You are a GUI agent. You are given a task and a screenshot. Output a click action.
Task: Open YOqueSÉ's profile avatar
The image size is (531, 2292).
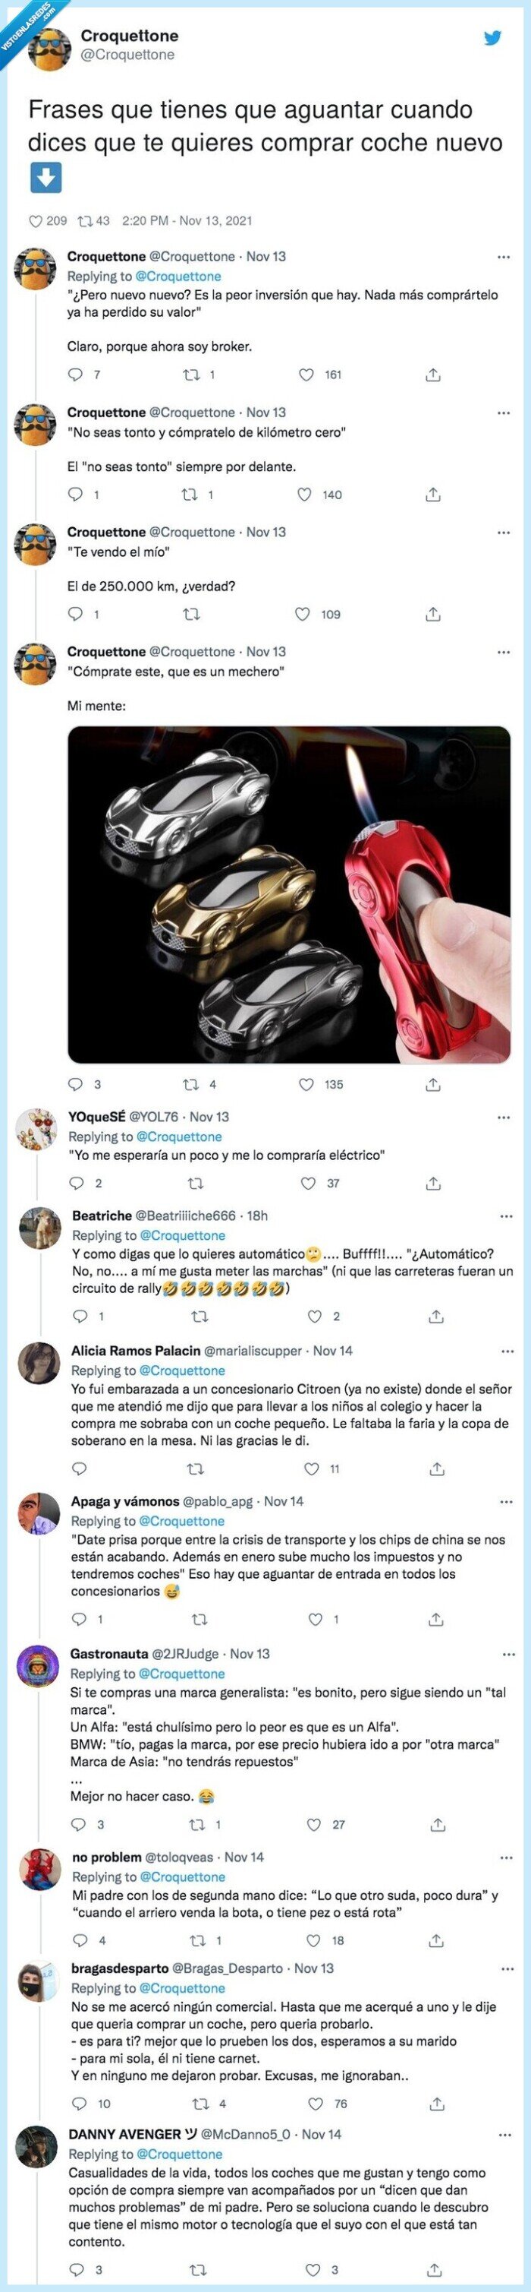tap(36, 1130)
